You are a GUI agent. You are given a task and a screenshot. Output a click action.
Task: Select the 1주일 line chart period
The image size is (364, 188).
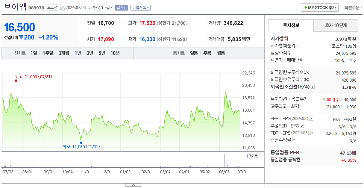[48, 53]
